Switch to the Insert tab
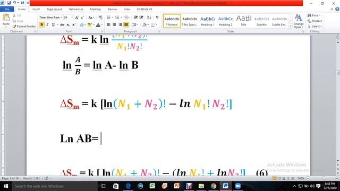Screen dimensions: 340x191 coord(36,9)
